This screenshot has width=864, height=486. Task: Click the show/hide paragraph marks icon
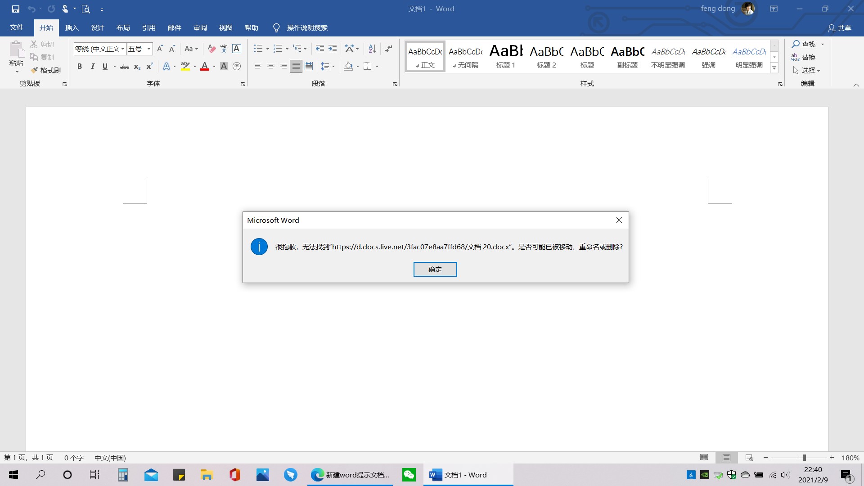click(389, 49)
